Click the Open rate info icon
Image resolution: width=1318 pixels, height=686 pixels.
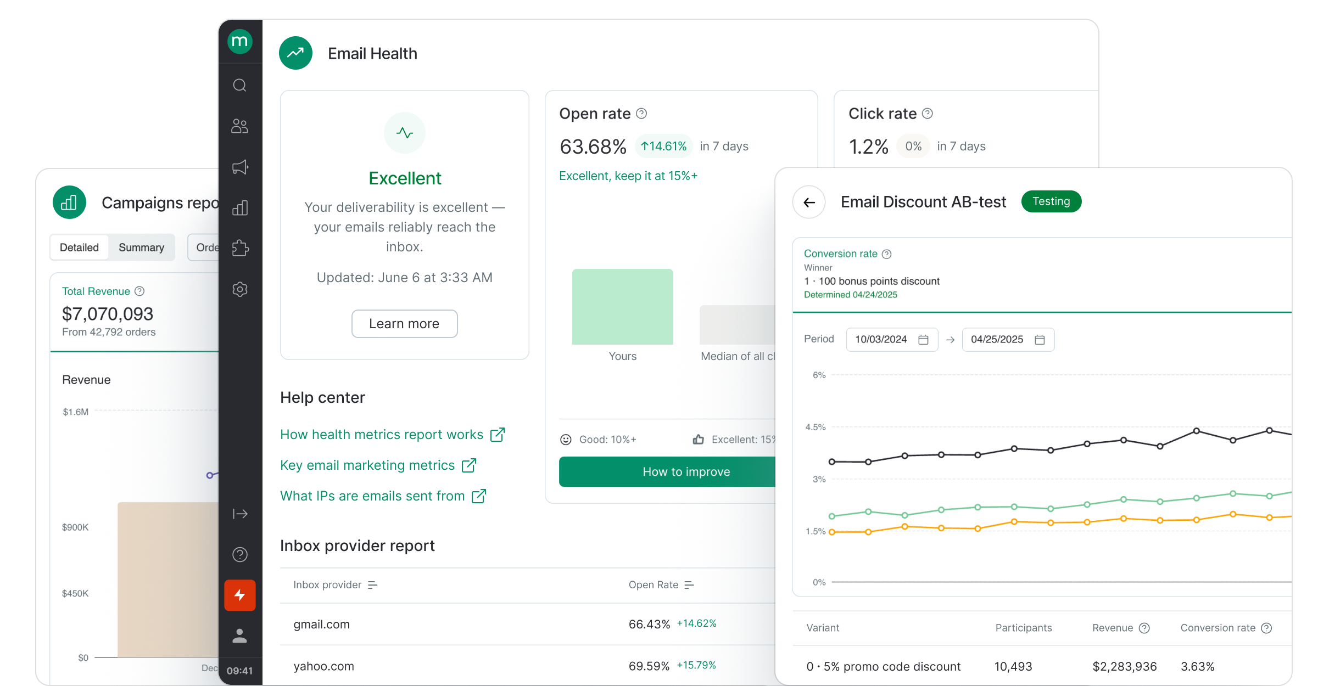(641, 114)
